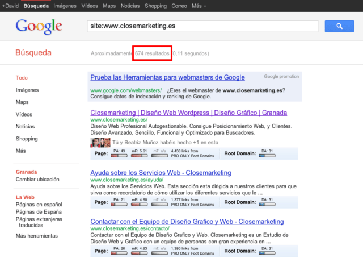Click the Granada location label
The image size is (363, 262).
pyautogui.click(x=27, y=172)
